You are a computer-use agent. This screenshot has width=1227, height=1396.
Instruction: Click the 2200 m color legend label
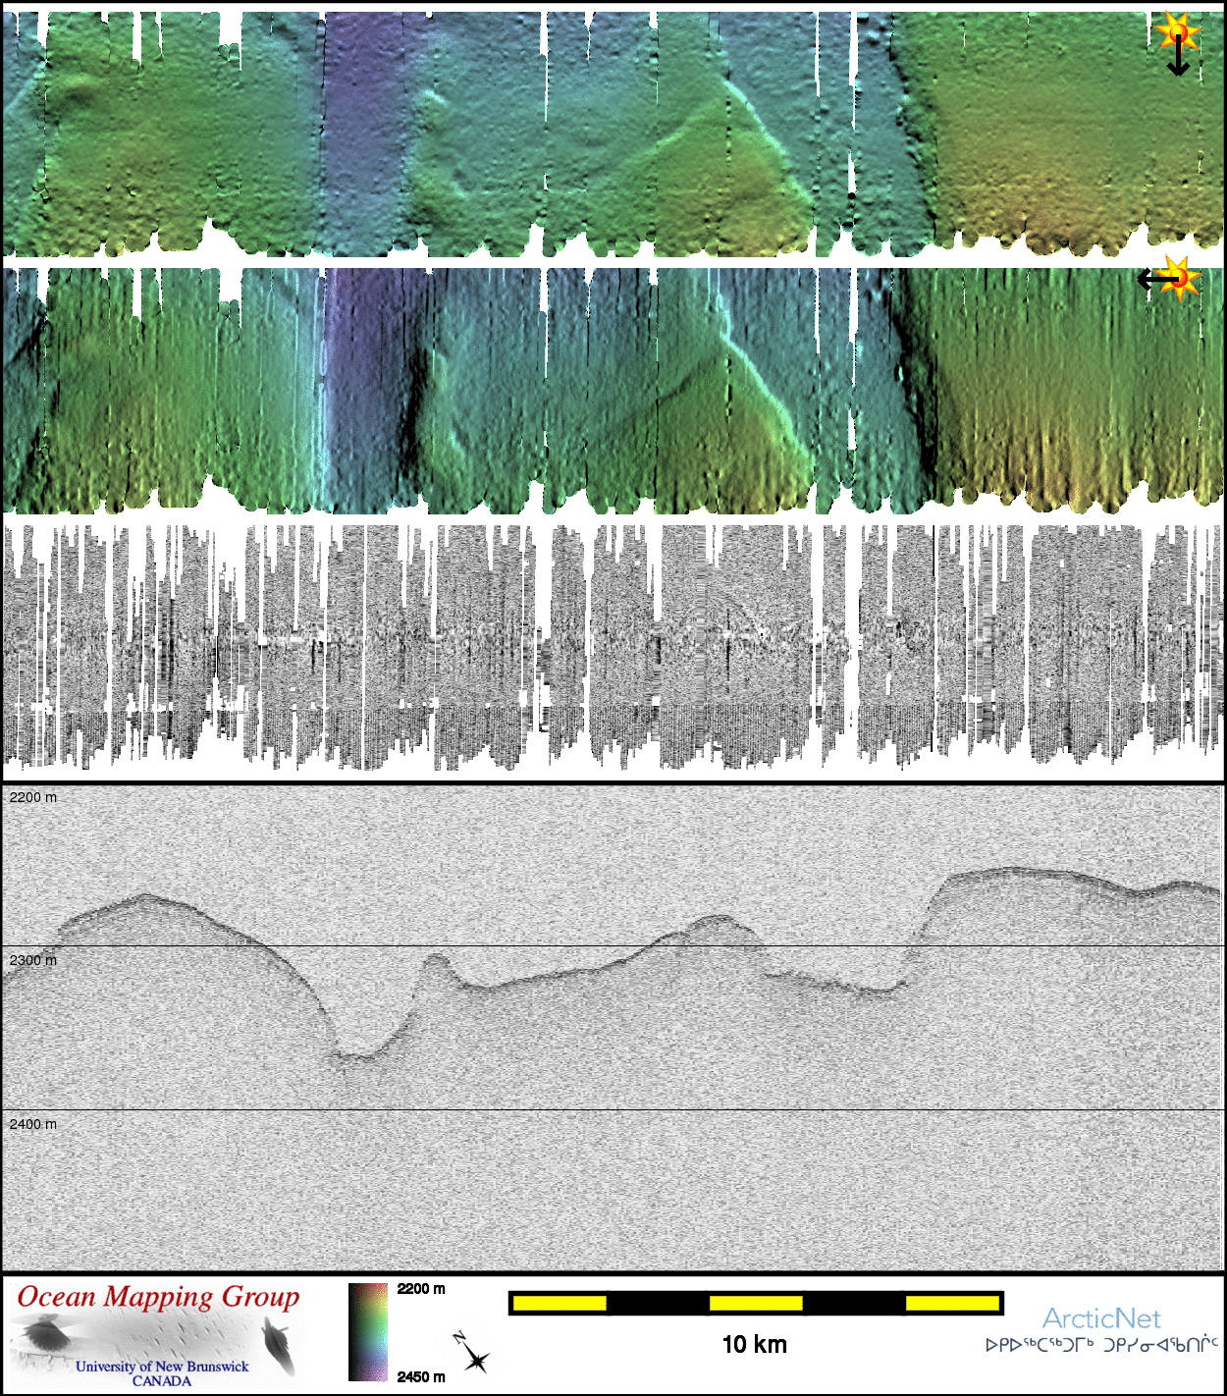point(421,1289)
